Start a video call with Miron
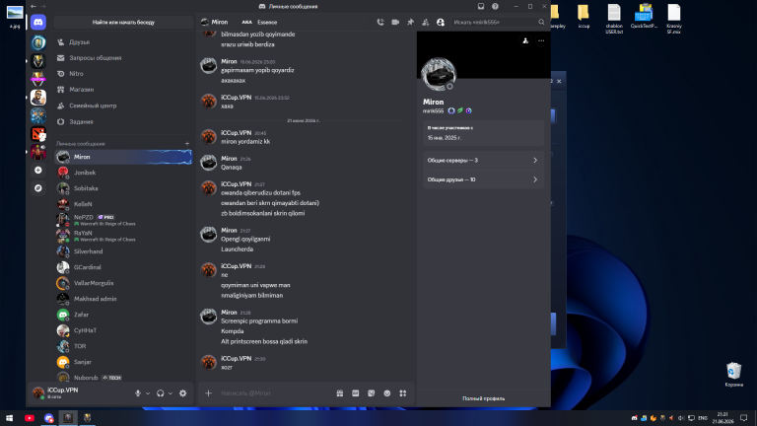 coord(395,23)
